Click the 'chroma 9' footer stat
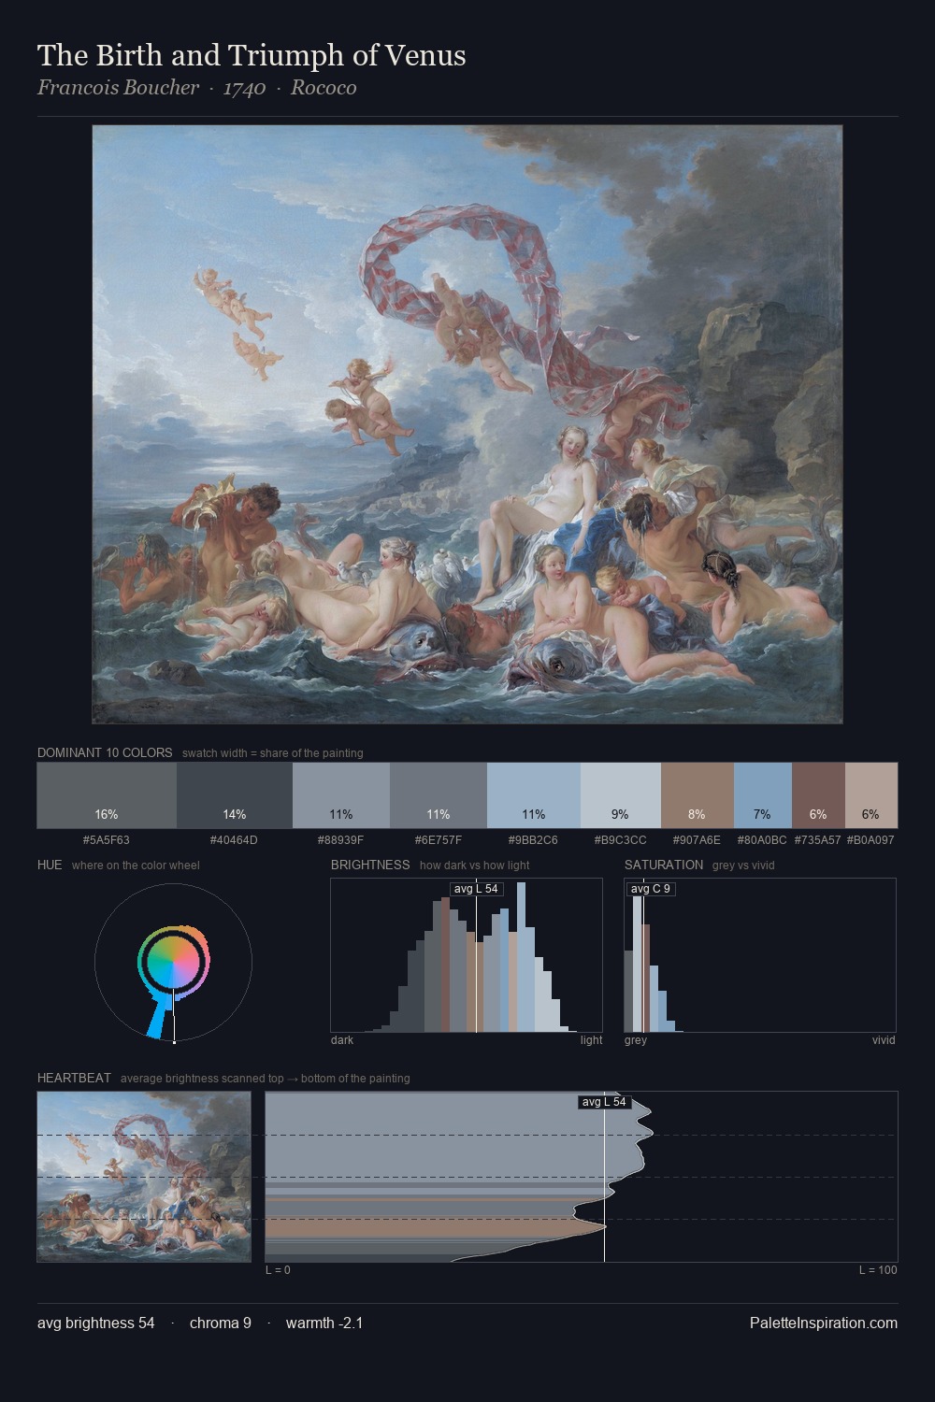Image resolution: width=935 pixels, height=1402 pixels. click(x=221, y=1323)
